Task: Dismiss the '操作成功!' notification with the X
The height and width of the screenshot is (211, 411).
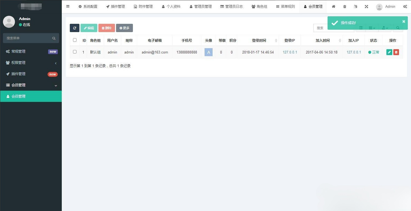Action: click(x=404, y=21)
